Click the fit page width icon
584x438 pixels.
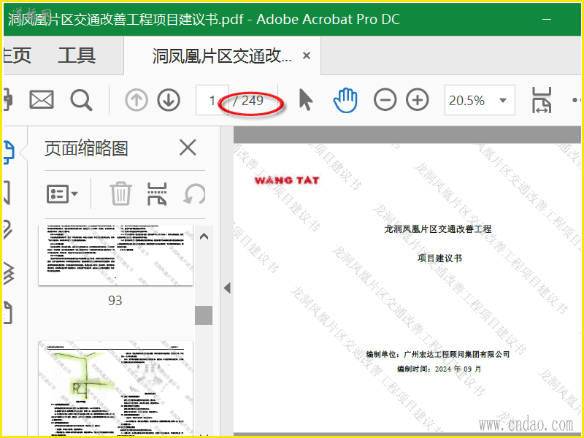click(x=541, y=100)
